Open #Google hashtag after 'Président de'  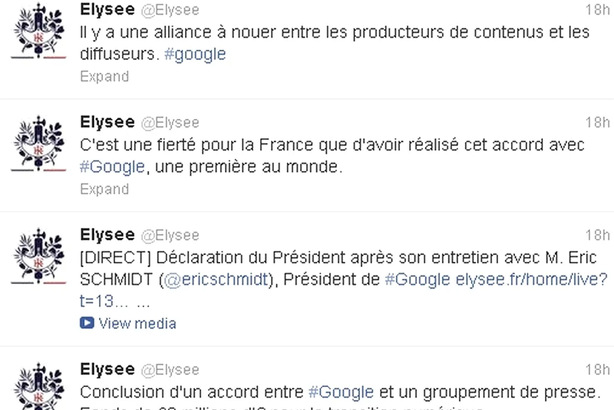[417, 280]
